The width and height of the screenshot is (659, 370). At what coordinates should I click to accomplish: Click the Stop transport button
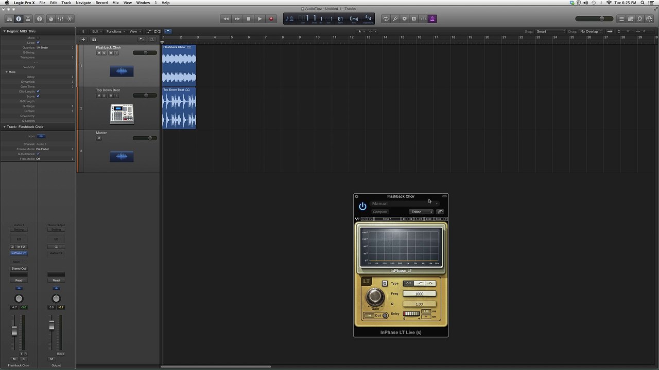tap(248, 19)
